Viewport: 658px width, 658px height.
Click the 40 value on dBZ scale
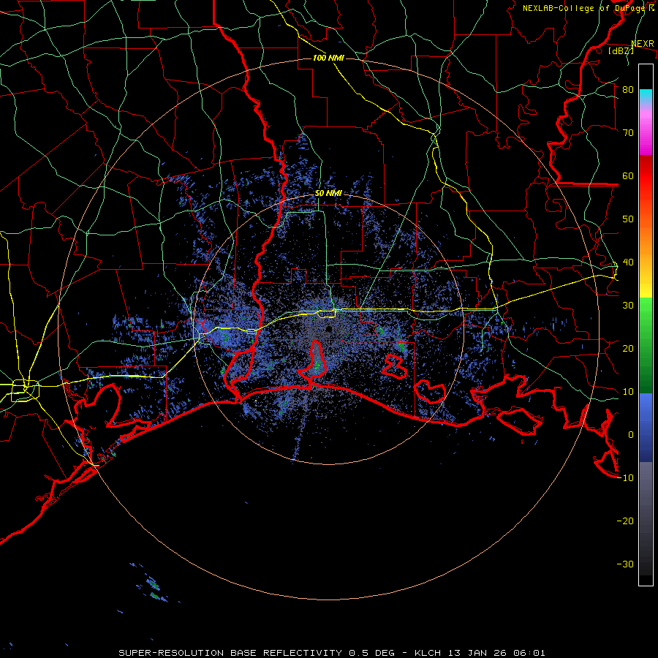628,262
